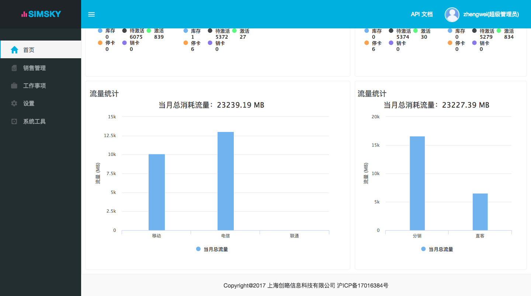Expand the 系统工具 sidebar menu
This screenshot has height=296, width=531.
(34, 121)
